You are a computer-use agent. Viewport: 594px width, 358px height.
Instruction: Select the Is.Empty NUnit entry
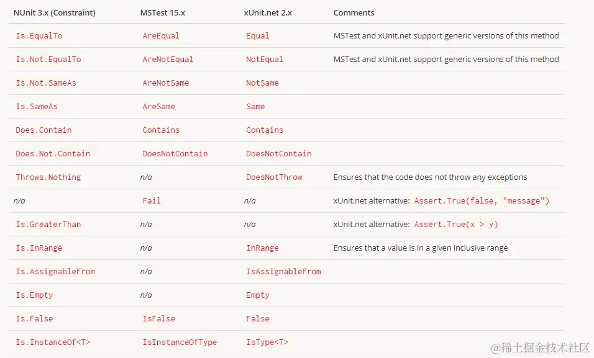(x=34, y=295)
